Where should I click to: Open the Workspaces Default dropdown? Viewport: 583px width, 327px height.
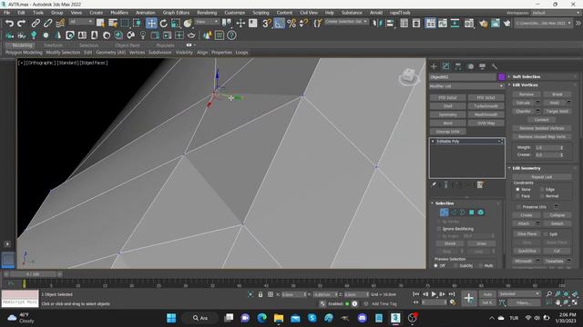click(556, 13)
